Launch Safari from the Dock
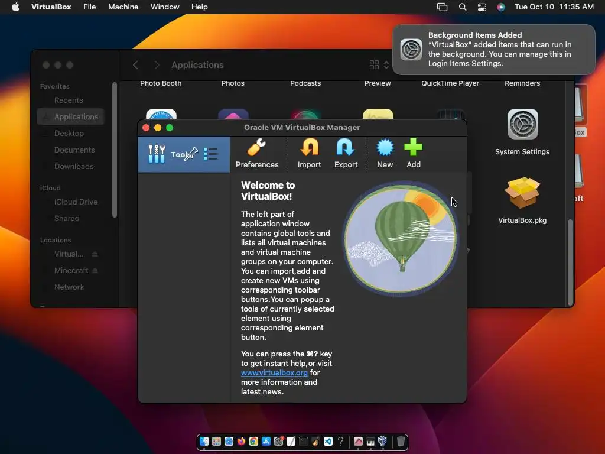Image resolution: width=605 pixels, height=454 pixels. pyautogui.click(x=229, y=441)
